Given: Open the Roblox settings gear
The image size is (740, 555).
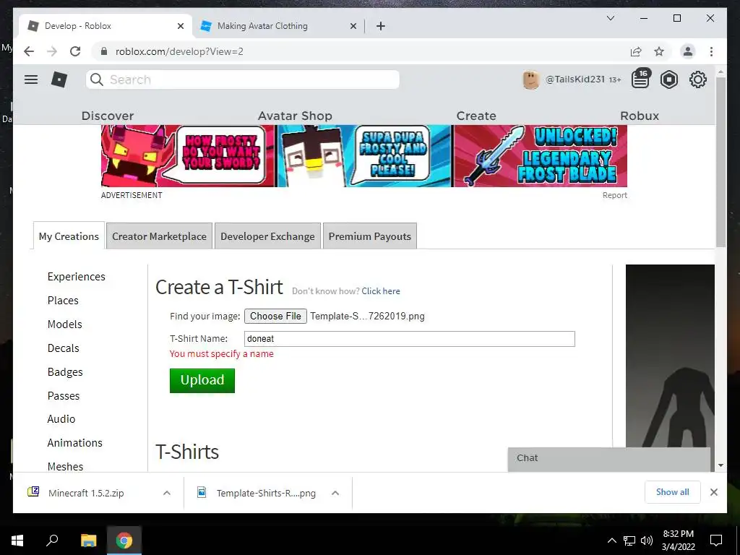Looking at the screenshot, I should click(697, 79).
